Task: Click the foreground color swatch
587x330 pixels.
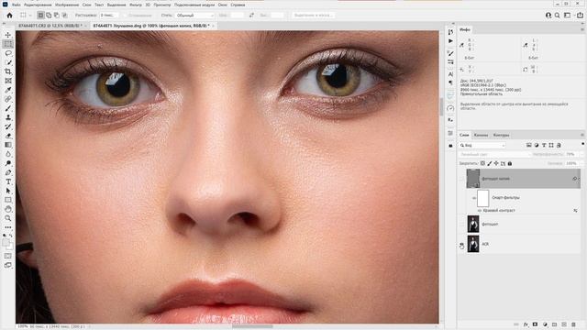Action: pyautogui.click(x=6, y=242)
